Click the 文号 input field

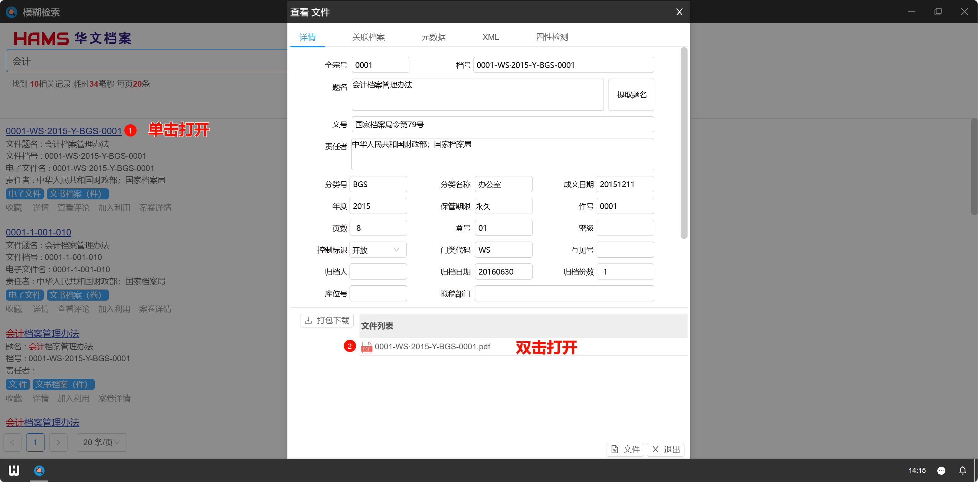point(503,125)
